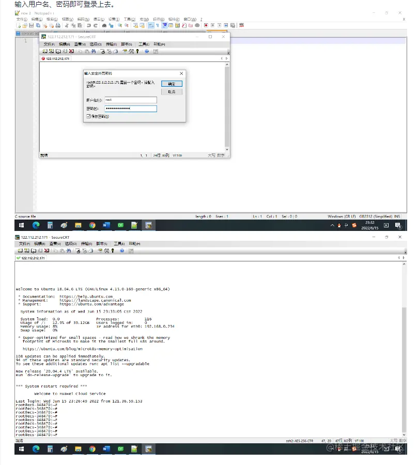Click the Open file icon in Notepad++ toolbar
Viewport: 418px width, 465px height.
[x=25, y=25]
